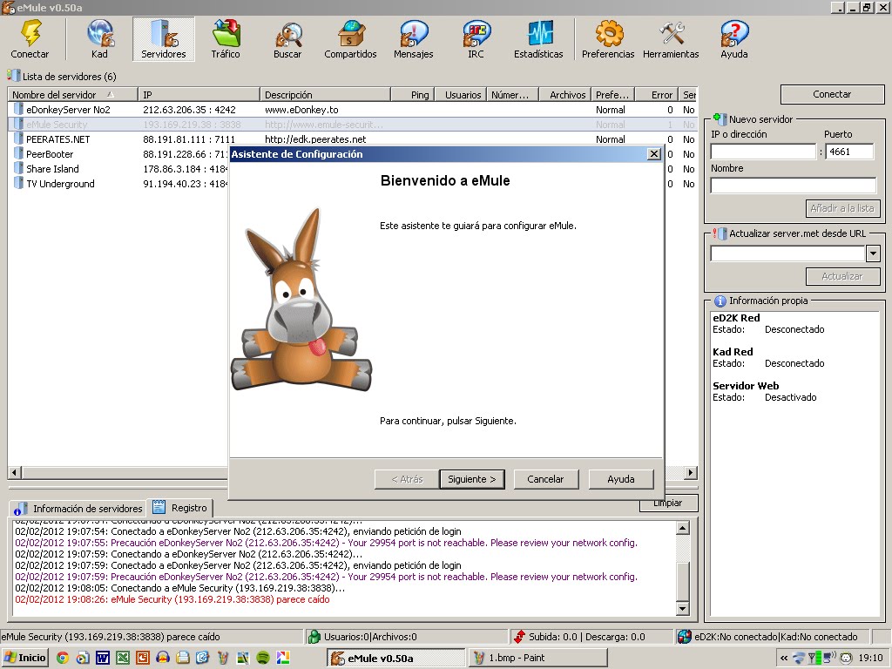Click the red 'parece caído' log entry
Screen dimensions: 892x669
tap(172, 599)
